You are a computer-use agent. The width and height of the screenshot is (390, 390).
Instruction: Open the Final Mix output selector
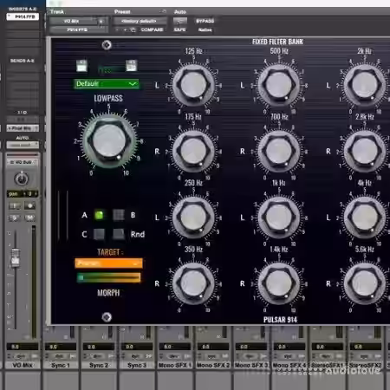coord(23,128)
